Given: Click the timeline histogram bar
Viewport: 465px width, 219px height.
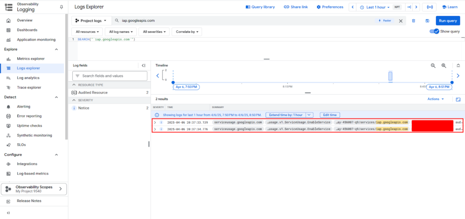Looking at the screenshot, I should (x=390, y=76).
